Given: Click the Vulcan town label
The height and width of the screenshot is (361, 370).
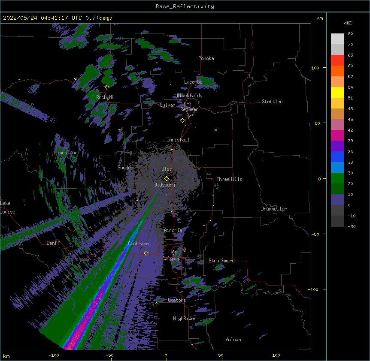Looking at the screenshot, I should click(x=233, y=340).
